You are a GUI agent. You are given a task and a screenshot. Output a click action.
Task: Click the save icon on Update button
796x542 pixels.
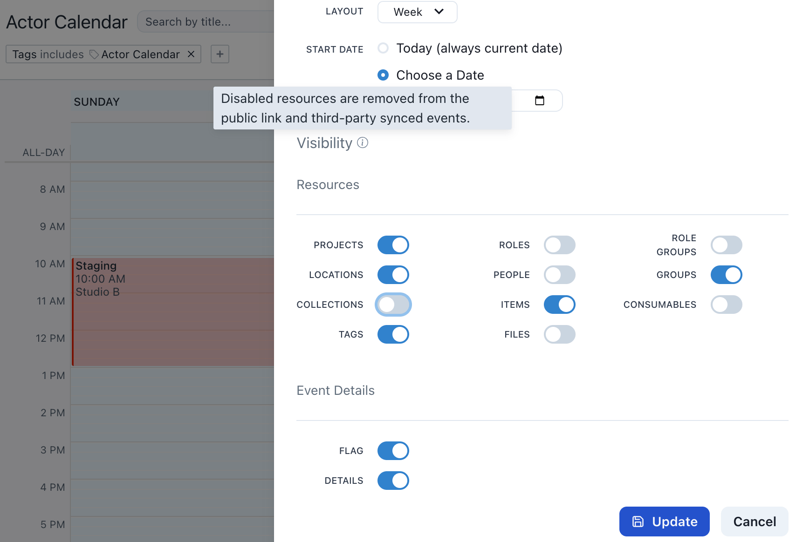coord(638,522)
